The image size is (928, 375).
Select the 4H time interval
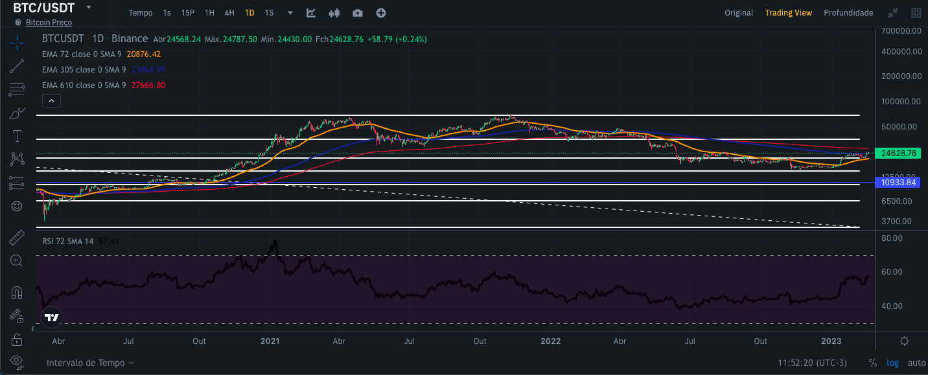point(229,13)
